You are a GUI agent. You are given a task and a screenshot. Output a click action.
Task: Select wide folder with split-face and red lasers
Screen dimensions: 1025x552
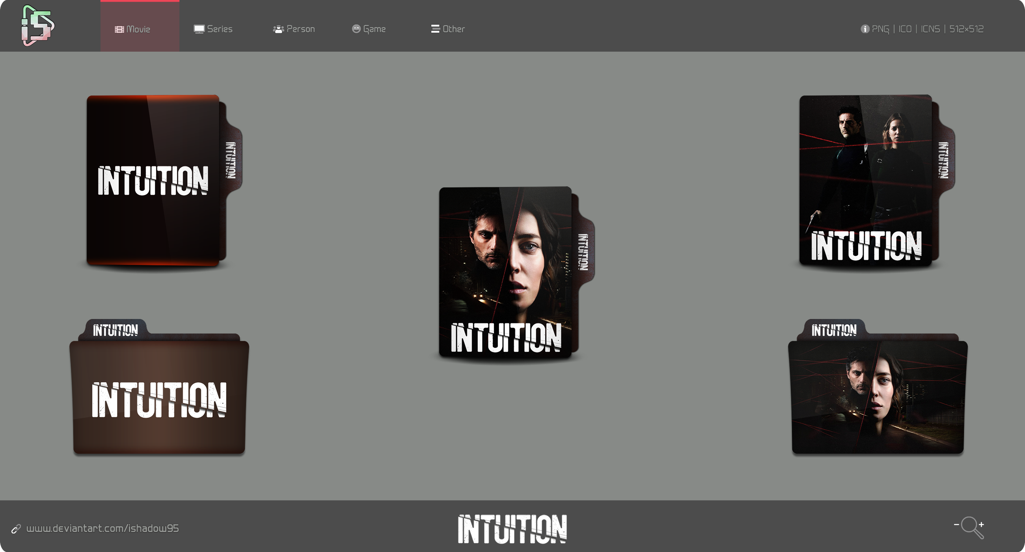coord(878,387)
